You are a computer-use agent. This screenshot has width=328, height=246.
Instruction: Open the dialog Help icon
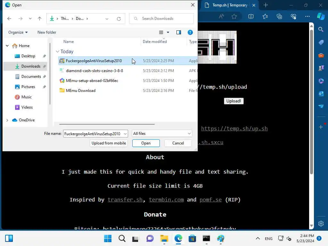coord(190,32)
